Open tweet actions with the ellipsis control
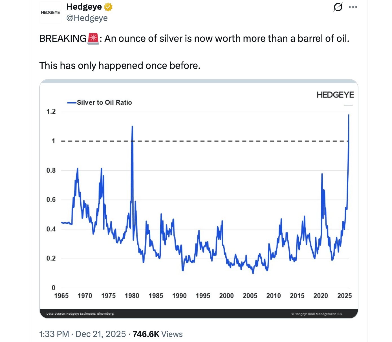 (x=353, y=7)
